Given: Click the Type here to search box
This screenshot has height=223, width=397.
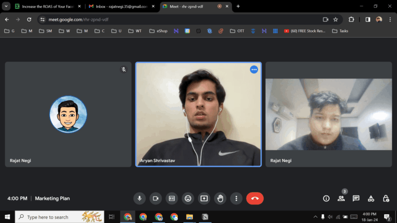Looking at the screenshot, I should tap(59, 217).
